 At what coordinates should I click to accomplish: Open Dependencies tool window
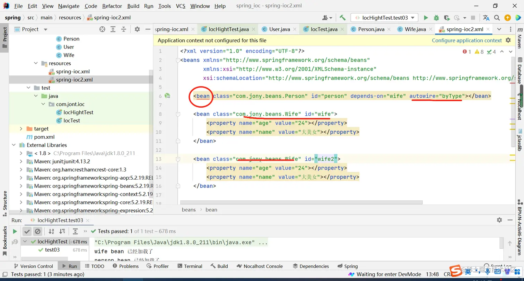(311, 266)
